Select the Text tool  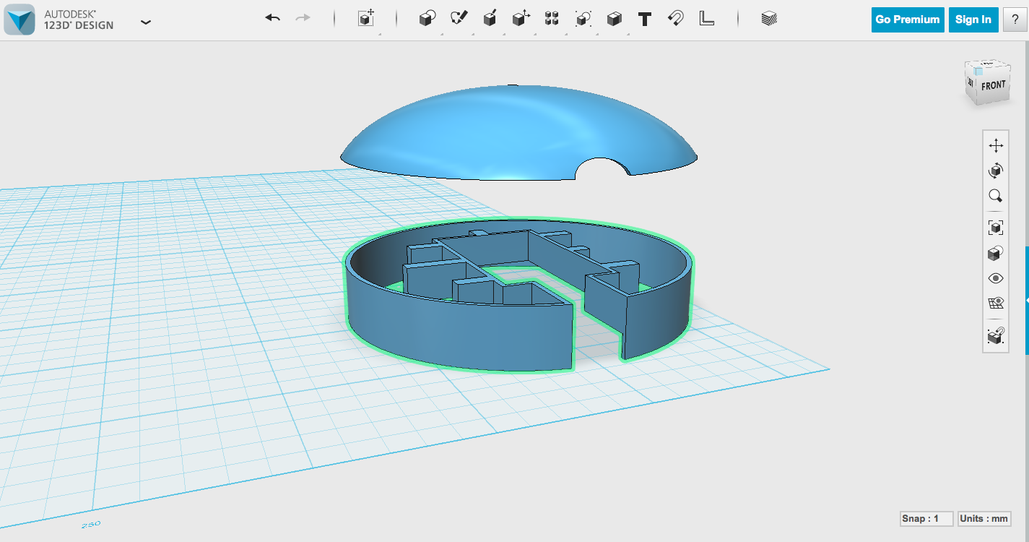click(645, 19)
